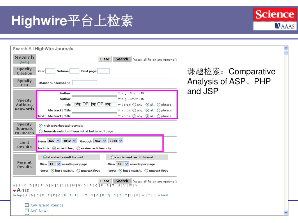The height and width of the screenshot is (223, 298).
Task: Click the scrollbar down arrow
Action: (x=286, y=213)
